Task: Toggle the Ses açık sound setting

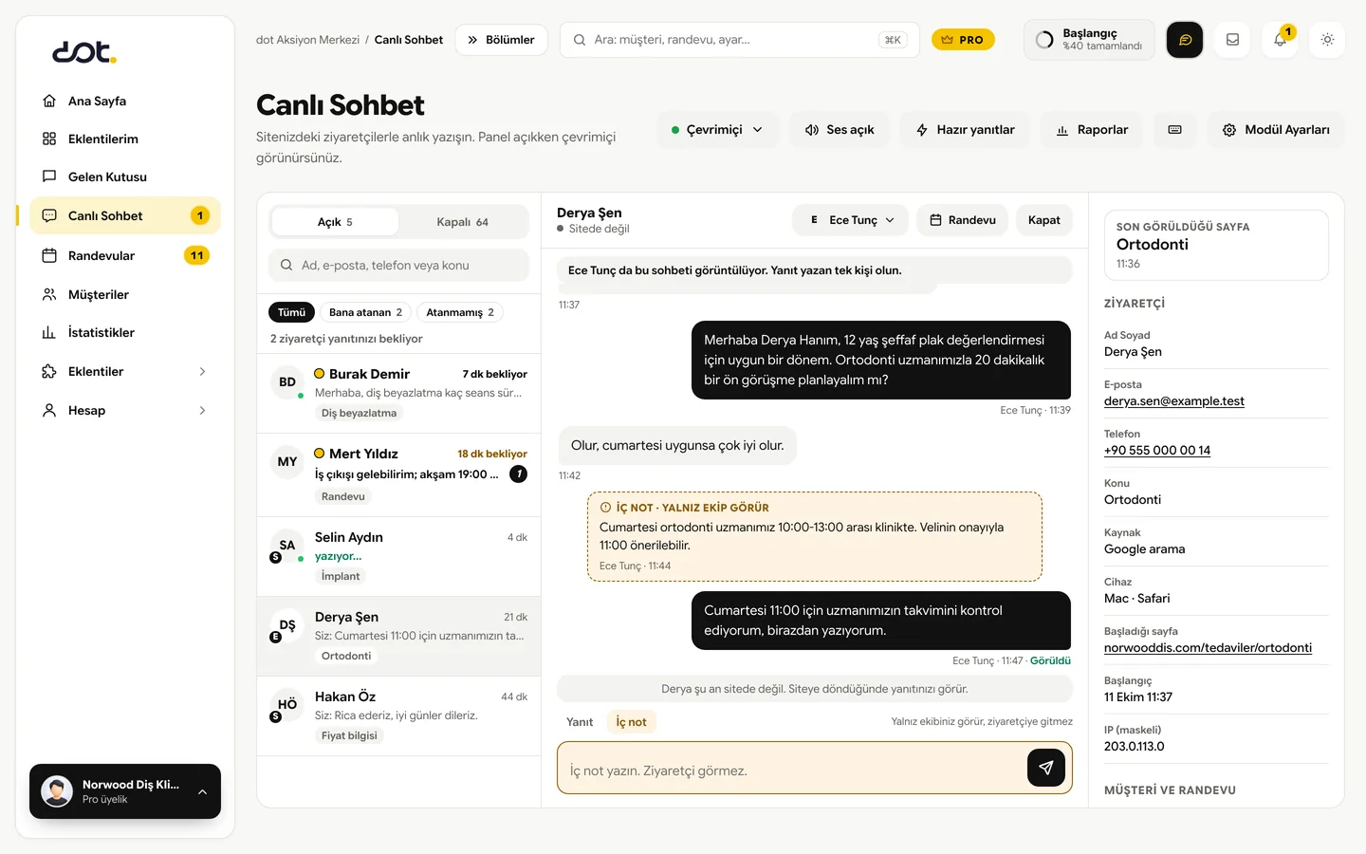Action: pyautogui.click(x=840, y=130)
